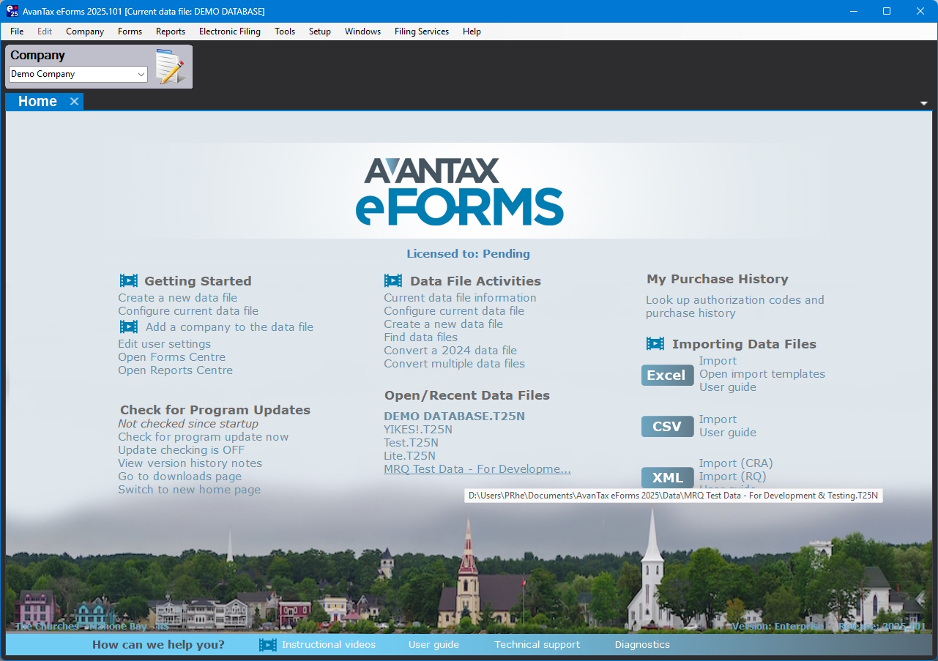Open User guide in the help bar
The image size is (938, 661).
(433, 645)
